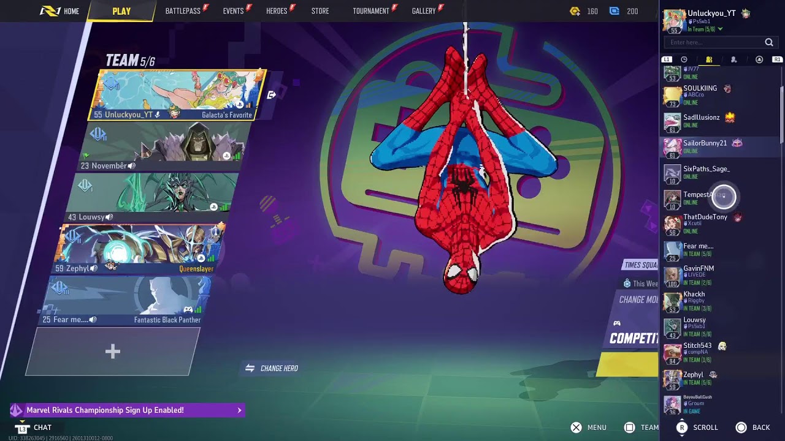This screenshot has width=785, height=441.
Task: Click the Times Square map label
Action: 640,265
